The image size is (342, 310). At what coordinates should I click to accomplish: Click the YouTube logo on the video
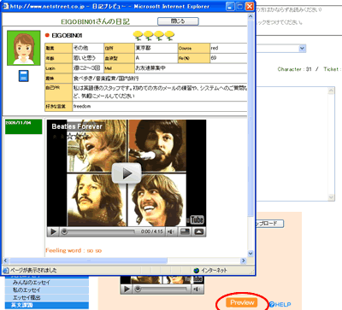pos(196,220)
